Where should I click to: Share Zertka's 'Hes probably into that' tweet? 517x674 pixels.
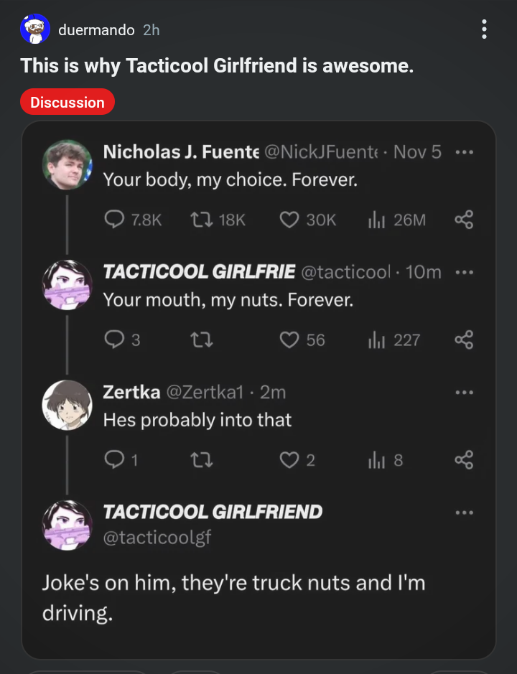tap(464, 459)
